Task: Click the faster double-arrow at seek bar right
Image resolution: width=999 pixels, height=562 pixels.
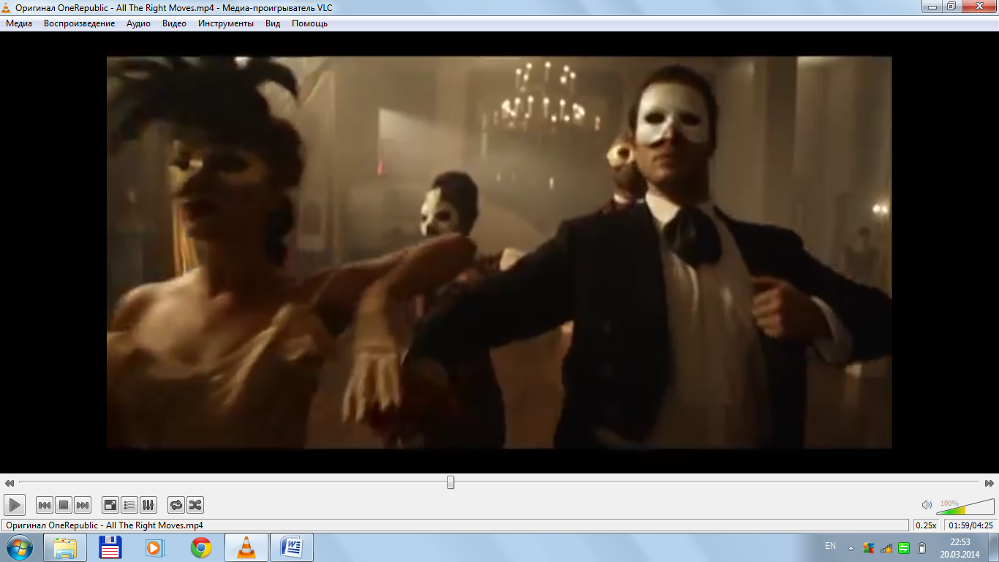Action: [989, 483]
